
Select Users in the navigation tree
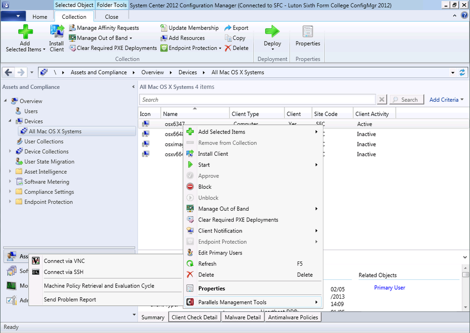(31, 111)
